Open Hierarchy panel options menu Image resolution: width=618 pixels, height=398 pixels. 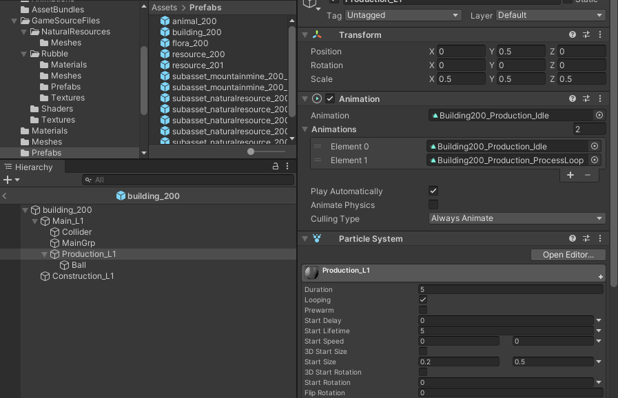(x=287, y=167)
